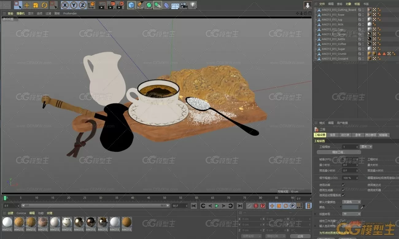399x239 pixels.
Task: Render the active view
Action: coord(102,5)
